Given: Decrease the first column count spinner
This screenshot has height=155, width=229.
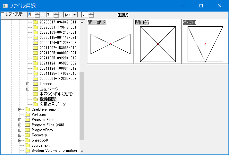Looking at the screenshot, I should (37, 16).
